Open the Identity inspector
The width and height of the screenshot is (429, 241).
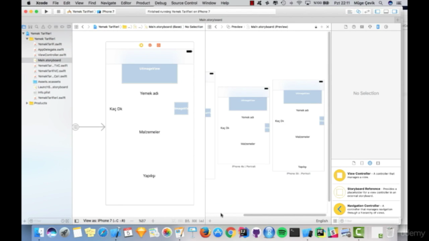362,27
